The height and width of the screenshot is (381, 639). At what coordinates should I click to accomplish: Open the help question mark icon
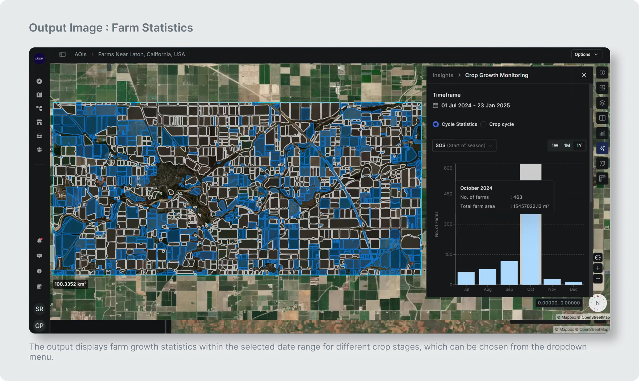39,271
